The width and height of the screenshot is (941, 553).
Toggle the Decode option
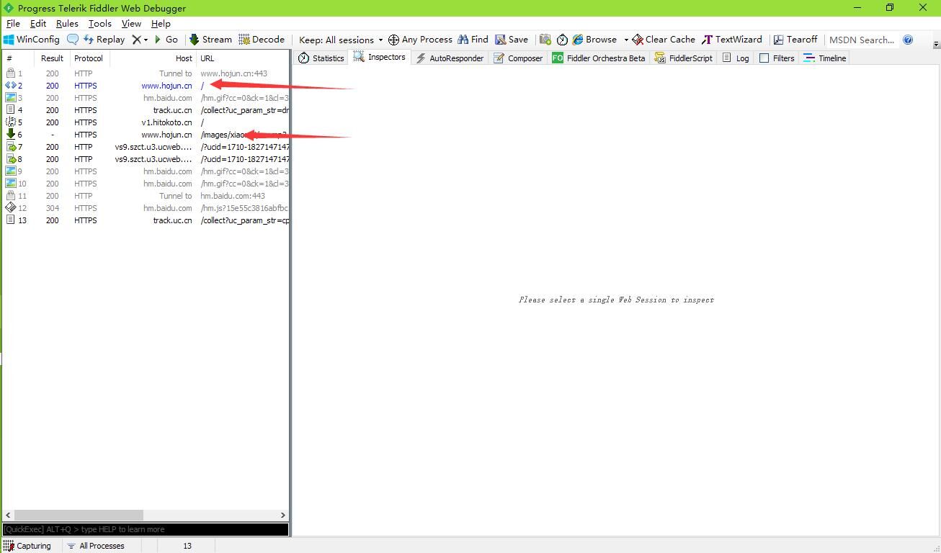[262, 40]
